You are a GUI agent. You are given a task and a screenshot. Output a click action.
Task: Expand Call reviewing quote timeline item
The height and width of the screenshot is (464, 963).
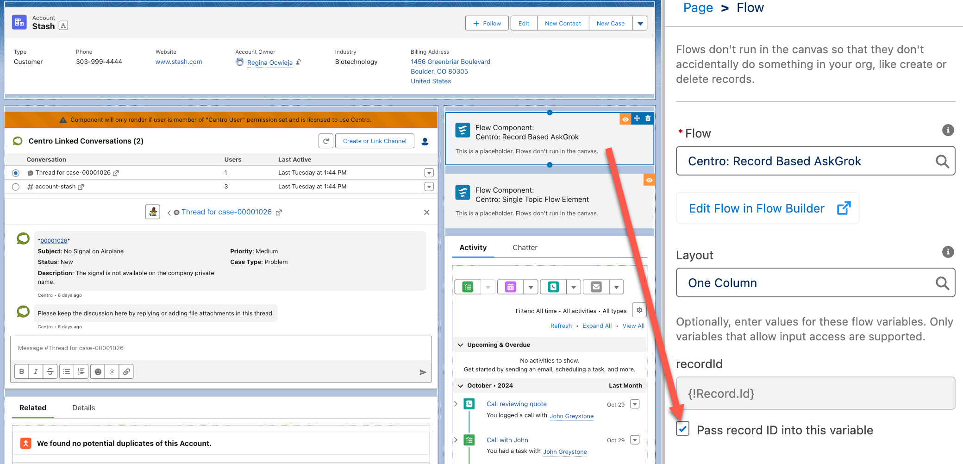[x=456, y=404]
